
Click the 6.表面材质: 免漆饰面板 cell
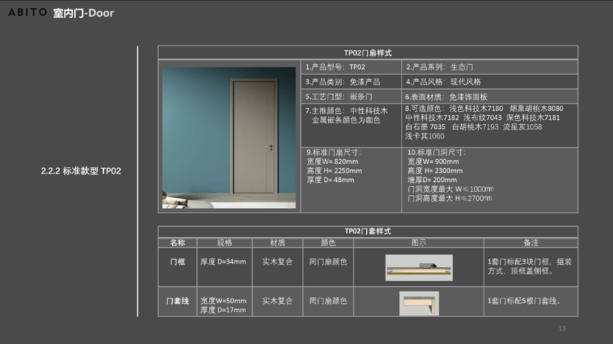490,97
